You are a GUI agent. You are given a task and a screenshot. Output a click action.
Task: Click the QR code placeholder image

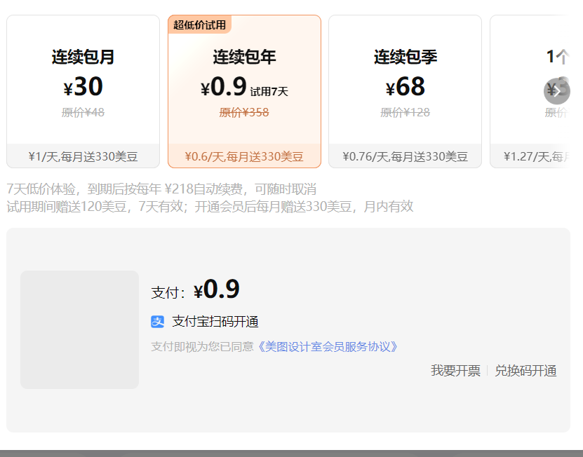click(79, 329)
